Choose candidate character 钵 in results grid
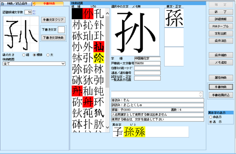236x154 pixels. point(77,58)
